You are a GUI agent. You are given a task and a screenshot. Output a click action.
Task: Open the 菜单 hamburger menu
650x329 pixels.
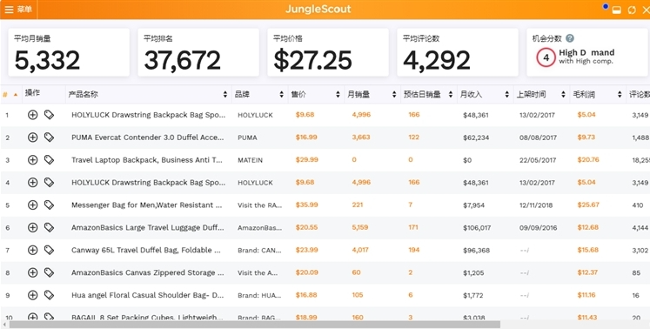point(17,9)
